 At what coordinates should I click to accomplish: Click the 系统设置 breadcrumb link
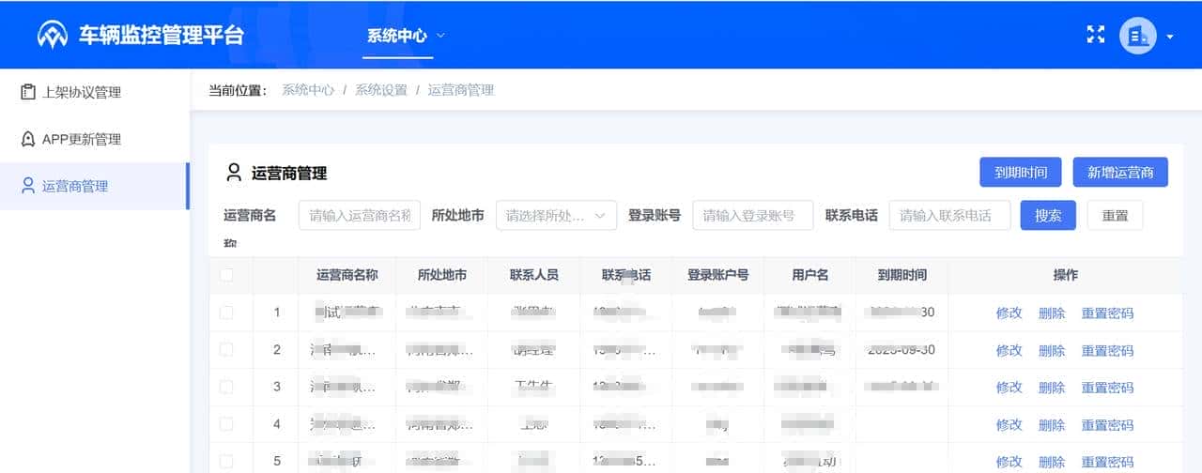click(x=381, y=90)
